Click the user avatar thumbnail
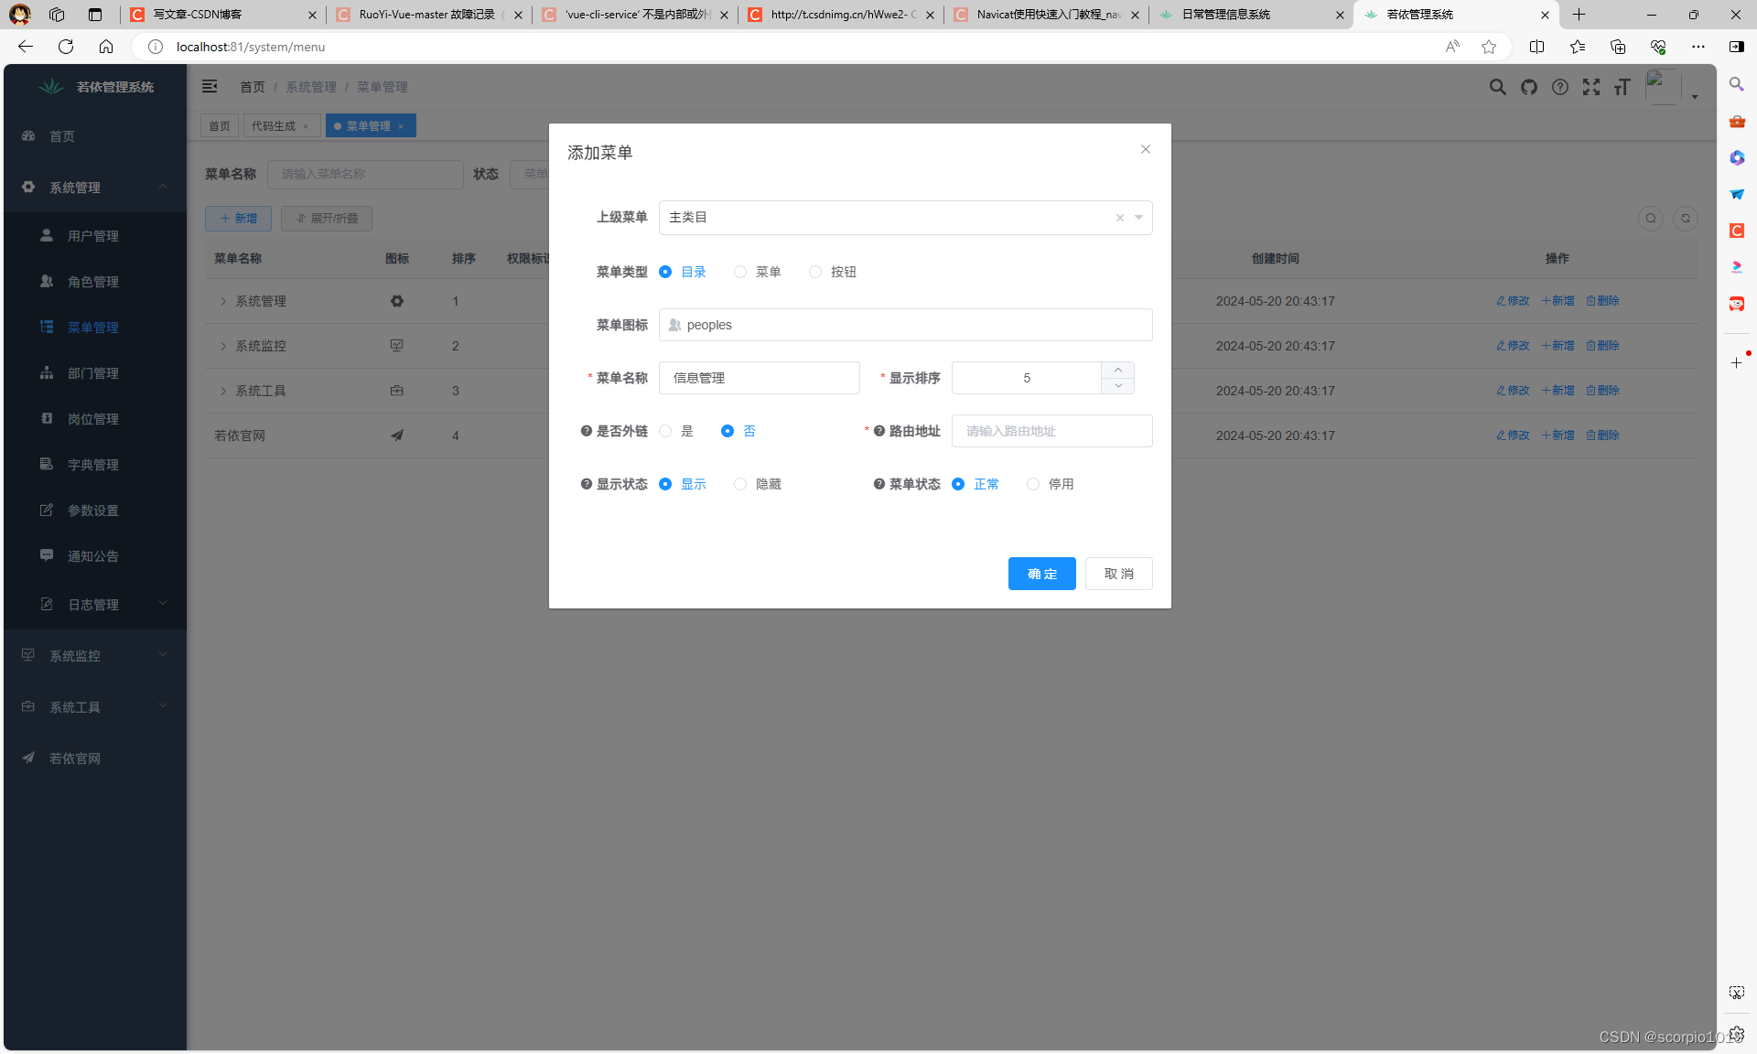Image resolution: width=1757 pixels, height=1054 pixels. 1662,87
